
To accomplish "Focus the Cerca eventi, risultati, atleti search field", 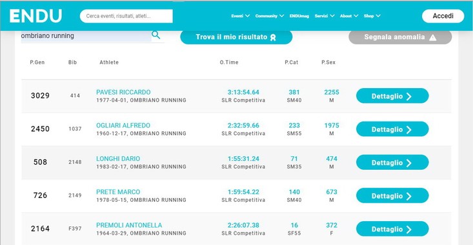I will pos(126,16).
